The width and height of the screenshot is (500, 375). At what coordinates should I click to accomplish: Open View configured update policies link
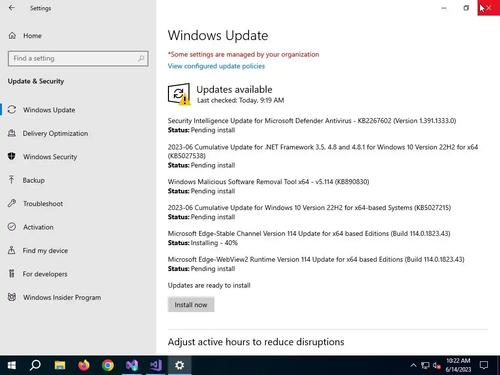tap(216, 66)
